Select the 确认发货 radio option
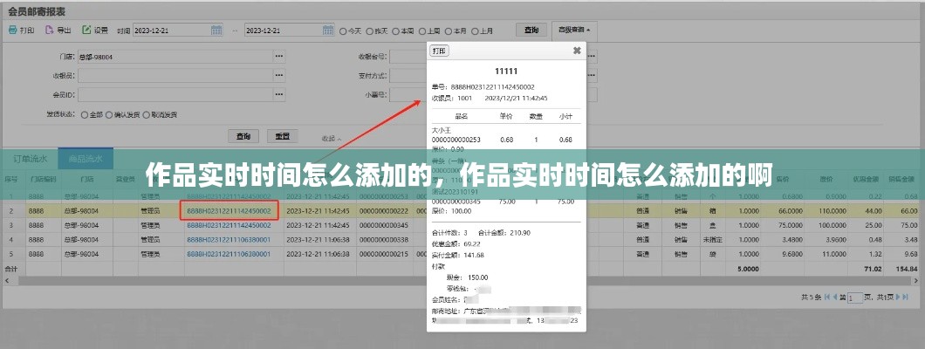Image resolution: width=925 pixels, height=349 pixels. tap(109, 114)
